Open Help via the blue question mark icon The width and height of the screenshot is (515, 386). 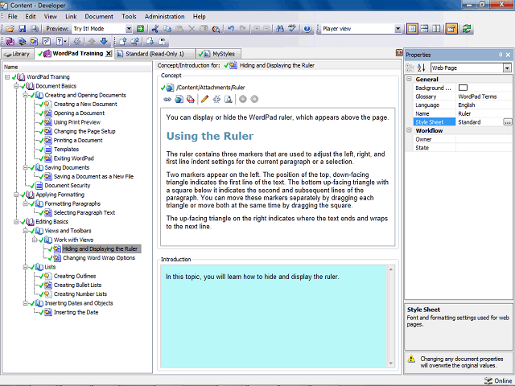tap(307, 29)
